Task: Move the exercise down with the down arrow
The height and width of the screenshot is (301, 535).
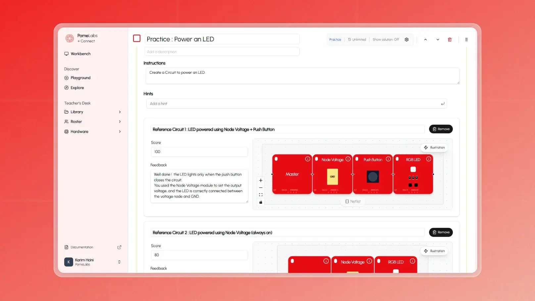Action: click(438, 40)
